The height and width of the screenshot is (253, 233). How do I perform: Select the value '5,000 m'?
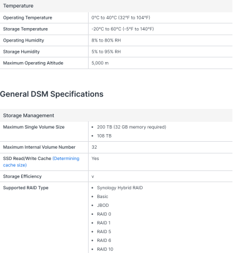click(100, 63)
